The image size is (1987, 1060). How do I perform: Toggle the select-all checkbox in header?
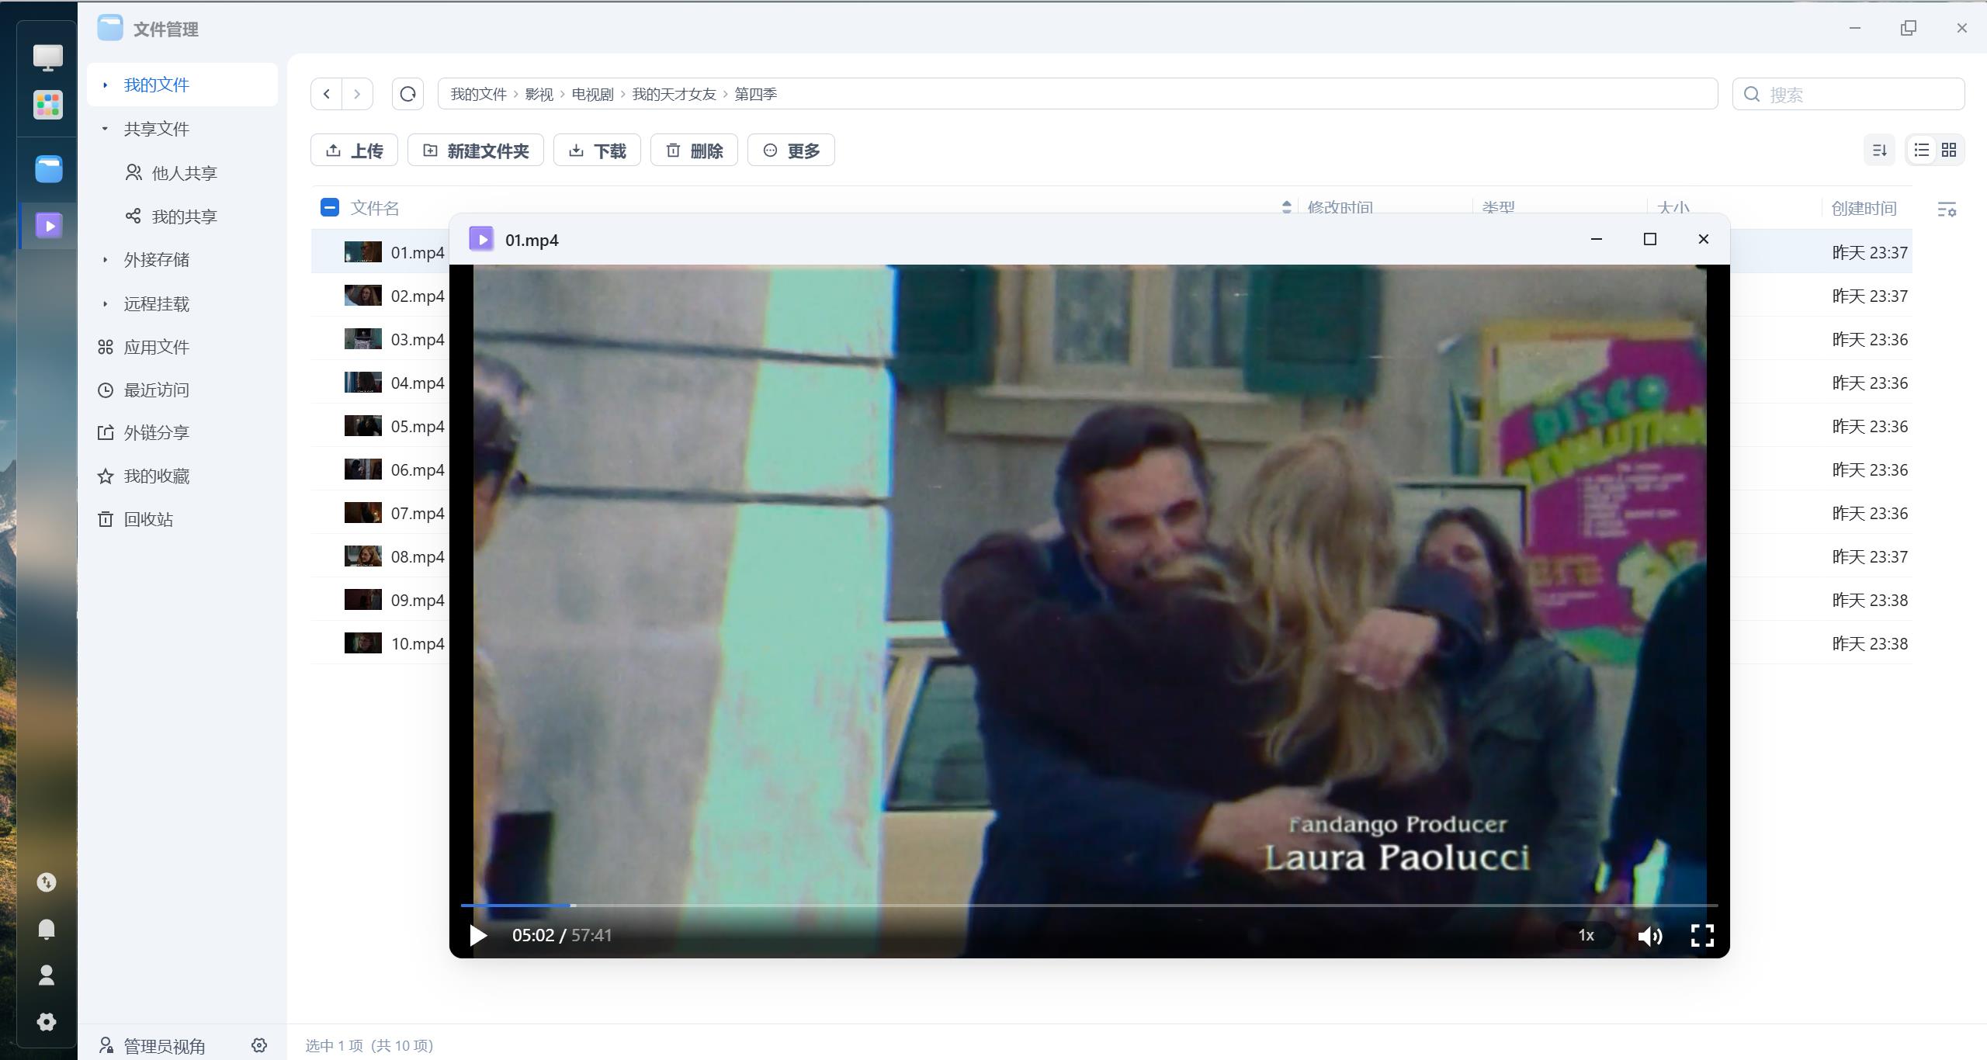pyautogui.click(x=330, y=207)
